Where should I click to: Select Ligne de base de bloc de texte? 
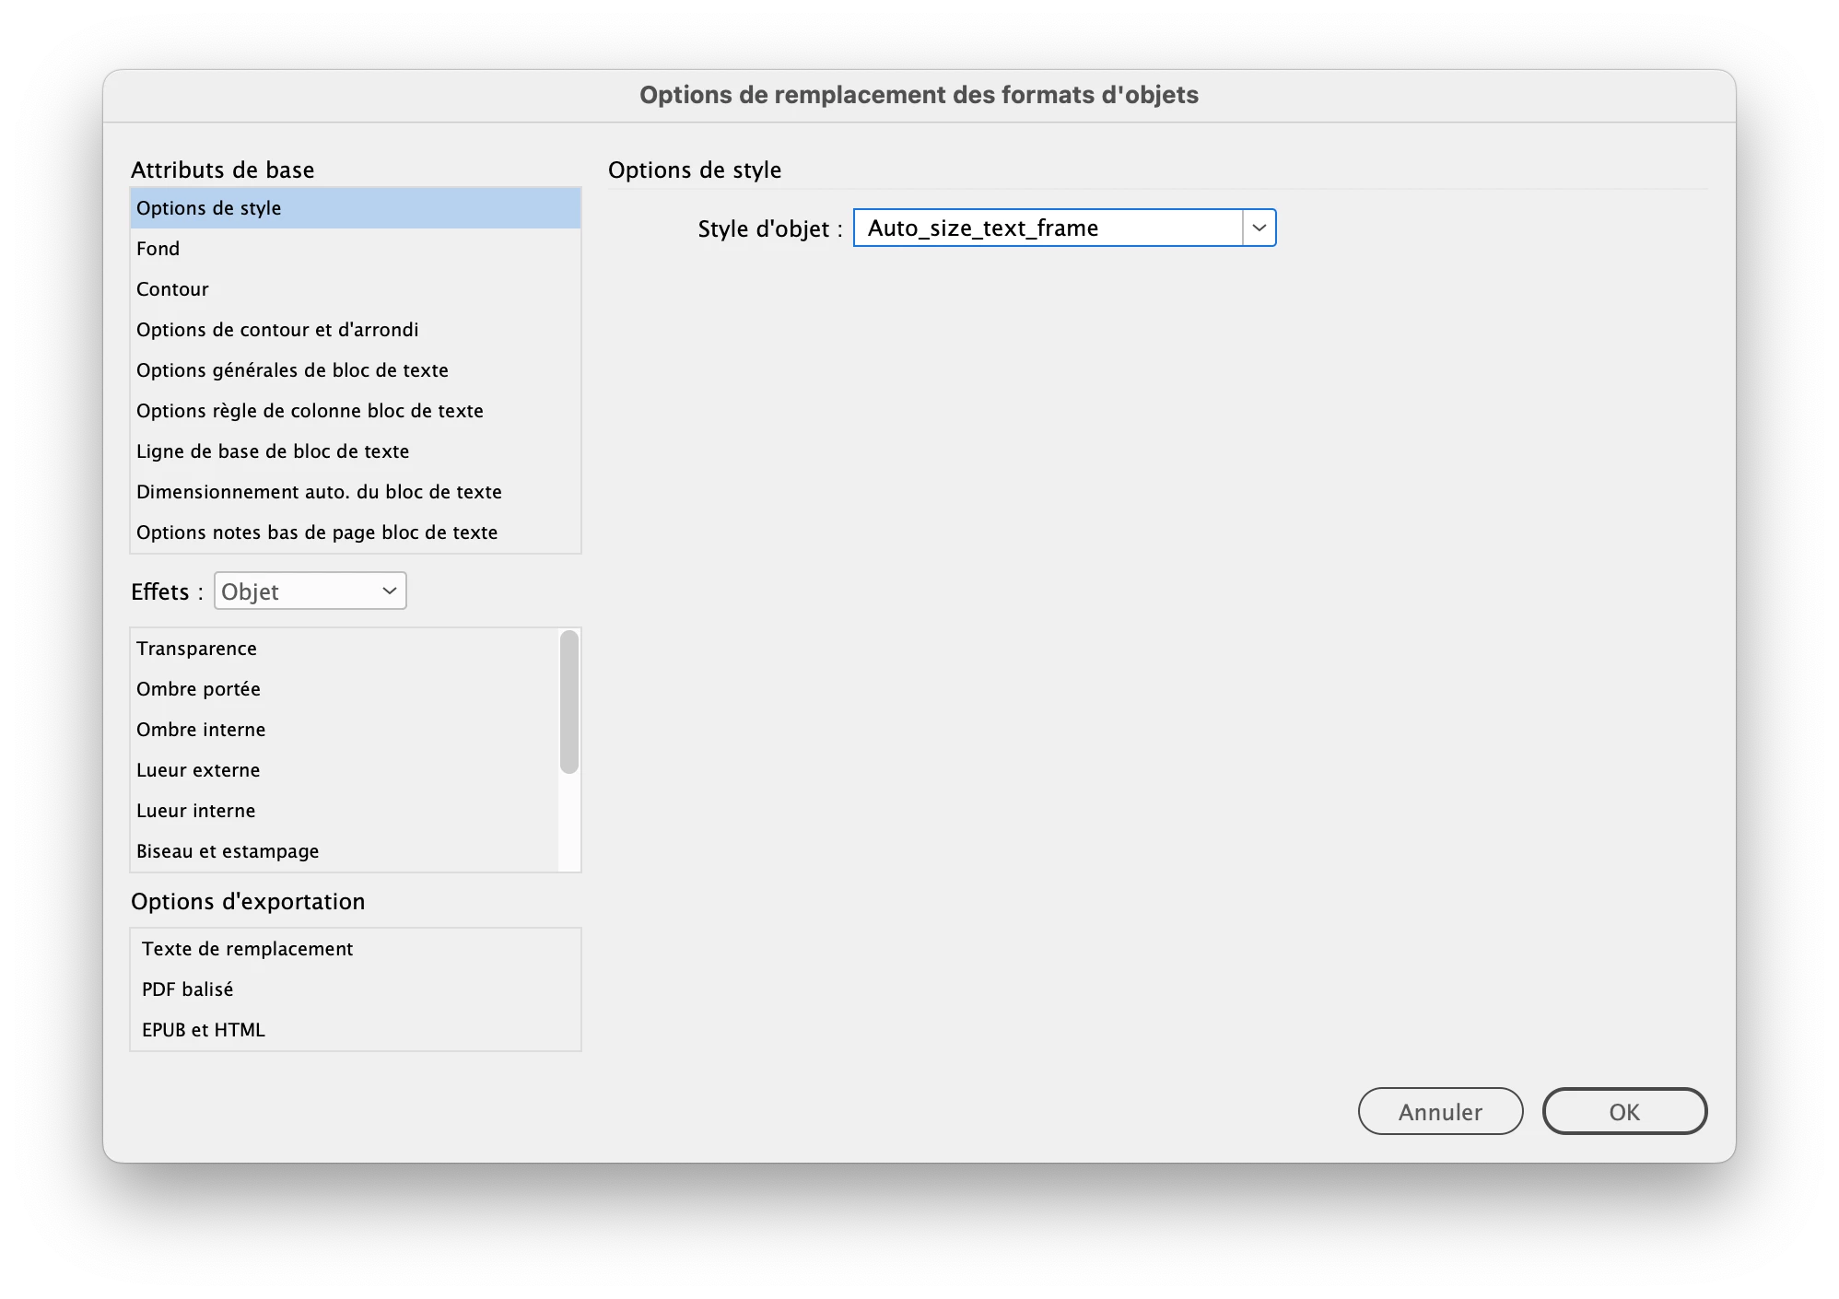click(x=273, y=451)
